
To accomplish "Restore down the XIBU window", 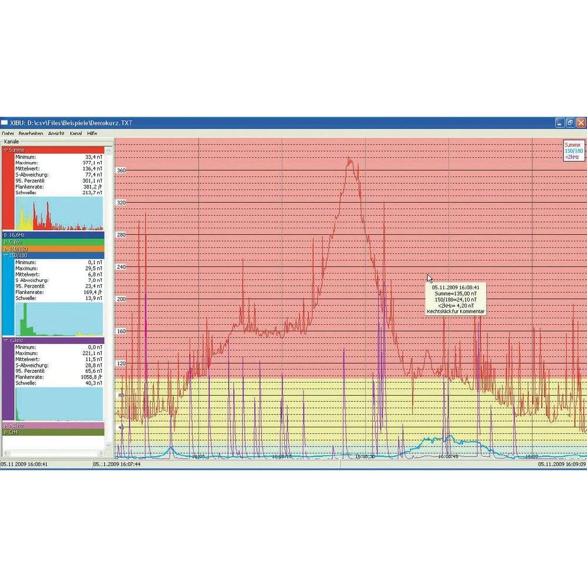I will tap(570, 123).
